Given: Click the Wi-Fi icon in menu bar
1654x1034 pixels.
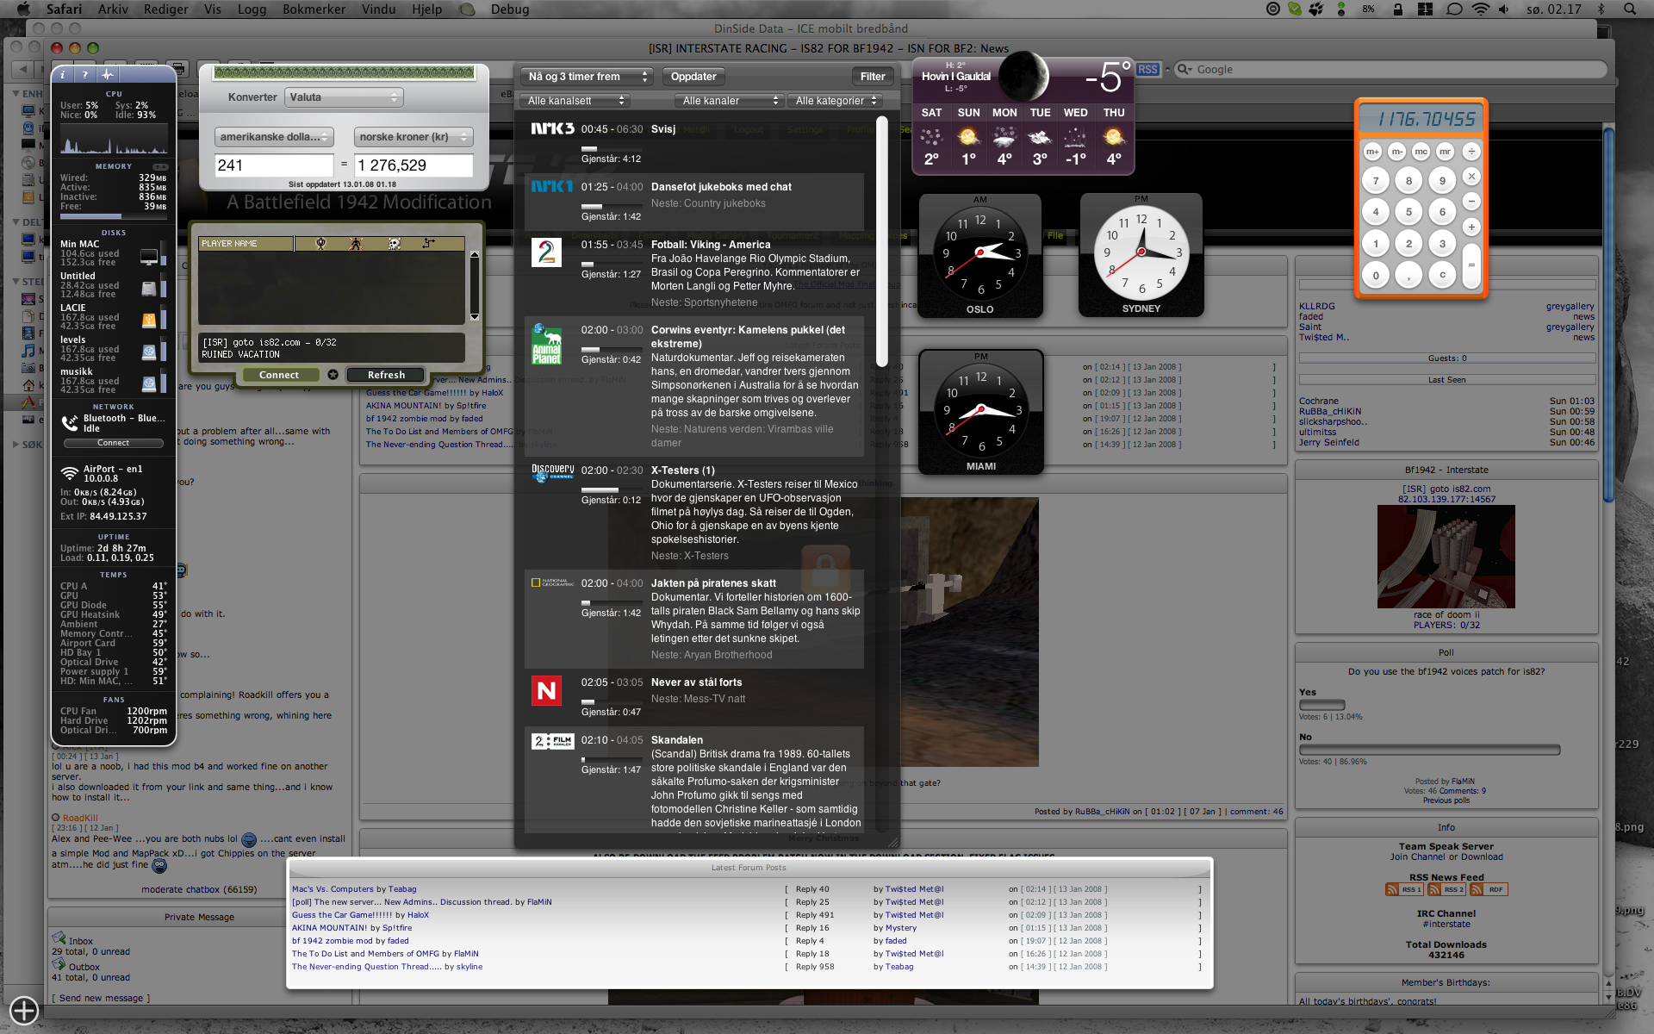Looking at the screenshot, I should [1481, 9].
